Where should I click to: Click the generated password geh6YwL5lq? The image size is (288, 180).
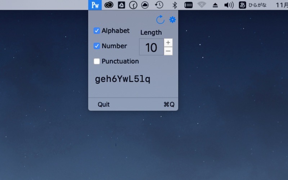tap(122, 79)
